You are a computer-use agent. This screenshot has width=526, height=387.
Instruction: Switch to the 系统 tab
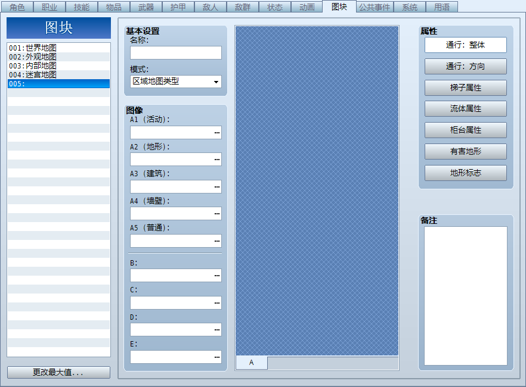coord(410,7)
